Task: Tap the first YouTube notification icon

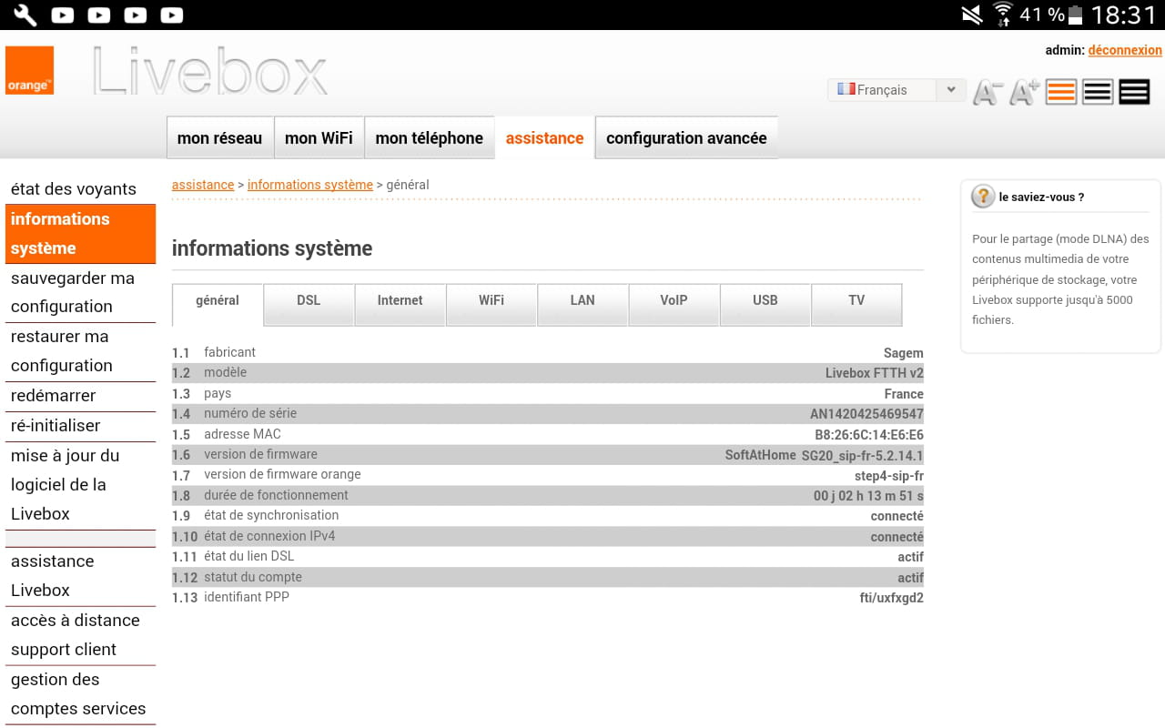Action: (63, 15)
